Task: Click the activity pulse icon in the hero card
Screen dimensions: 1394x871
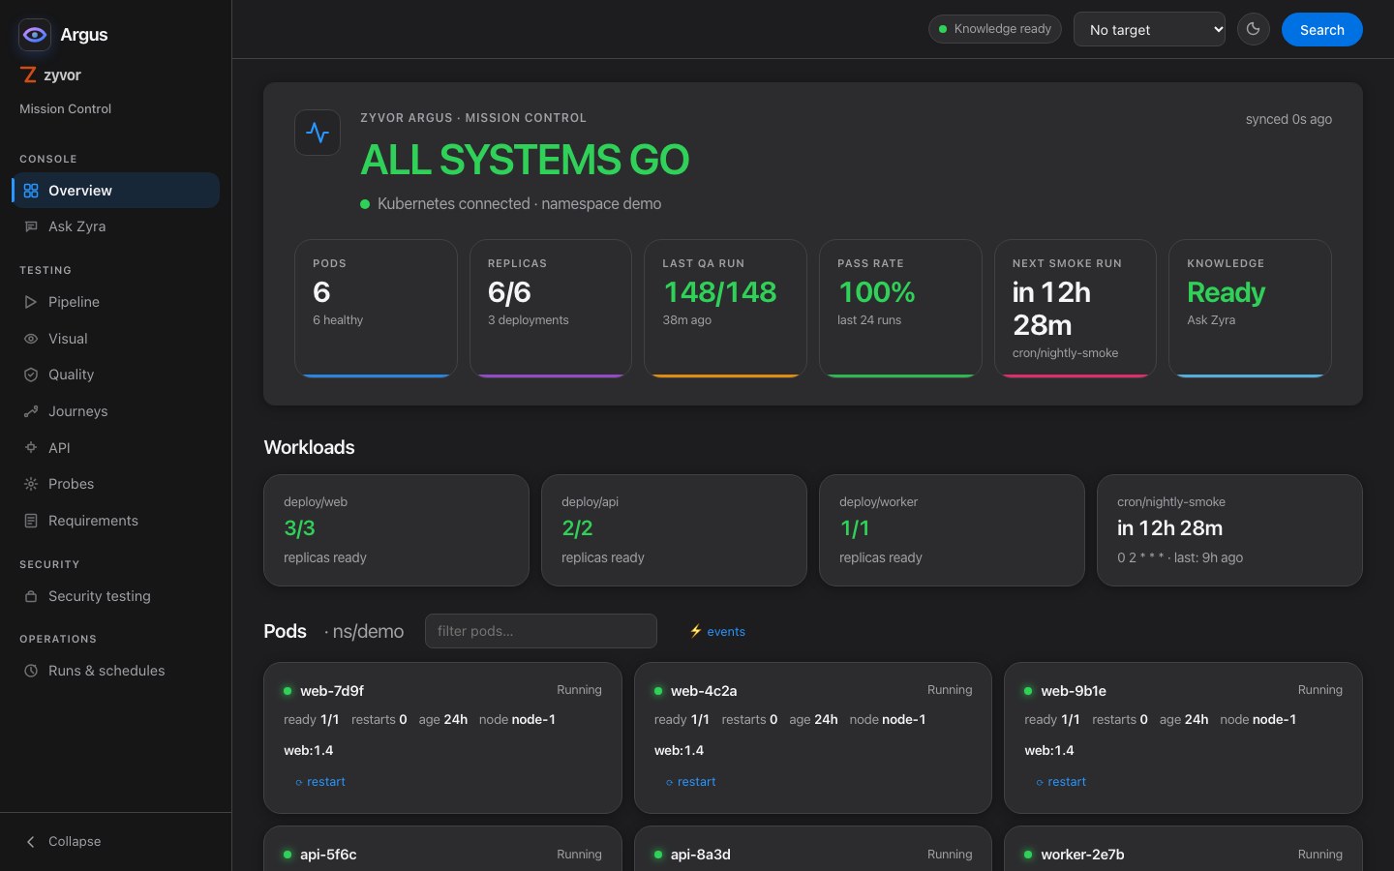Action: click(x=318, y=133)
